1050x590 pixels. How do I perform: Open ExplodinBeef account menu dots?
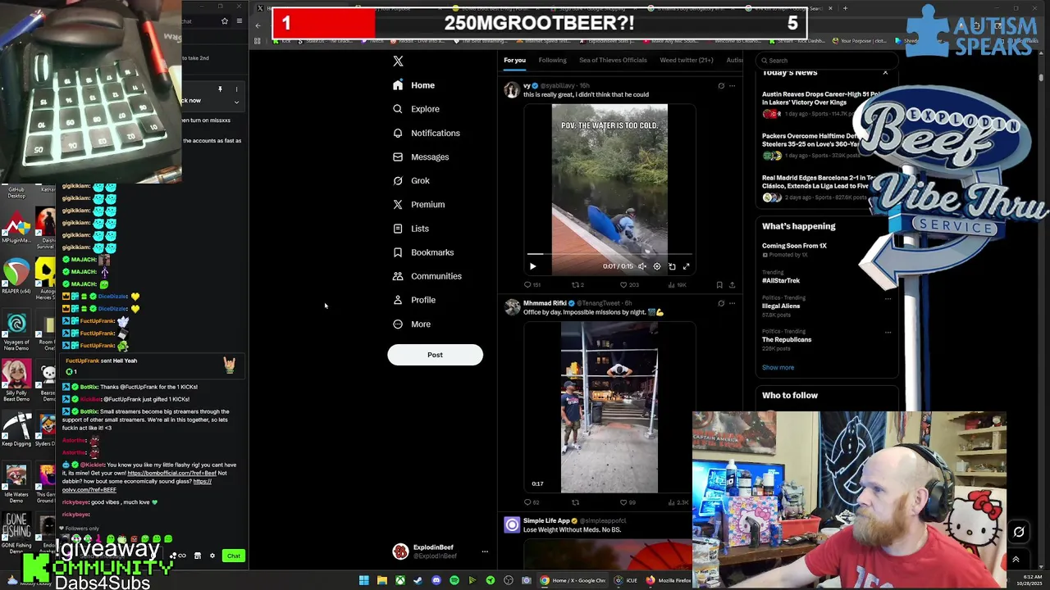point(485,551)
